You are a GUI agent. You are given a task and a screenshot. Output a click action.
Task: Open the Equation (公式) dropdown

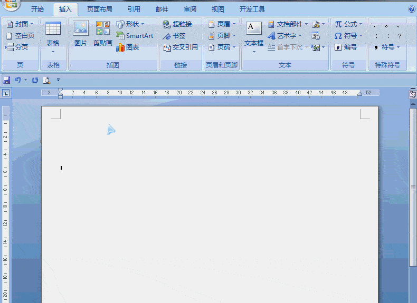pos(348,24)
